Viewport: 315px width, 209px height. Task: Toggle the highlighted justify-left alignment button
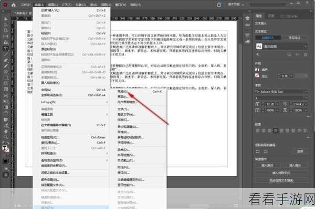pyautogui.click(x=276, y=131)
